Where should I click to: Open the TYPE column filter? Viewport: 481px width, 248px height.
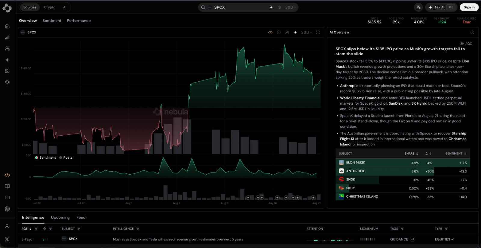point(446,229)
